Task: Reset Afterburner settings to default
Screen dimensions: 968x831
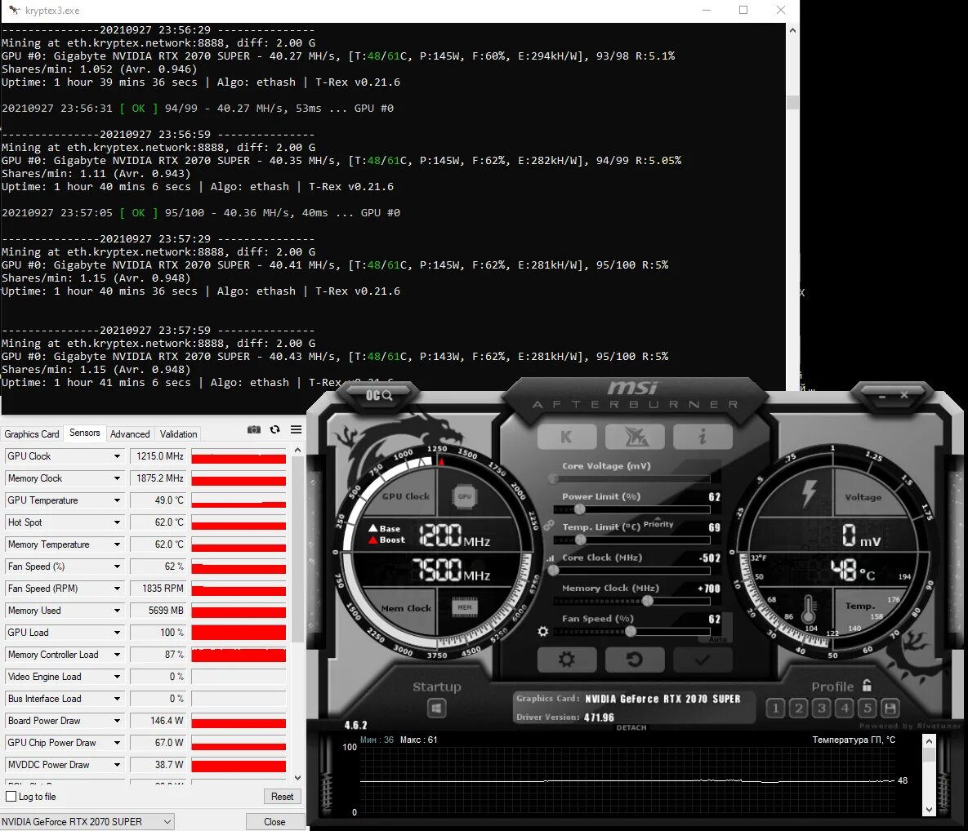Action: [635, 660]
